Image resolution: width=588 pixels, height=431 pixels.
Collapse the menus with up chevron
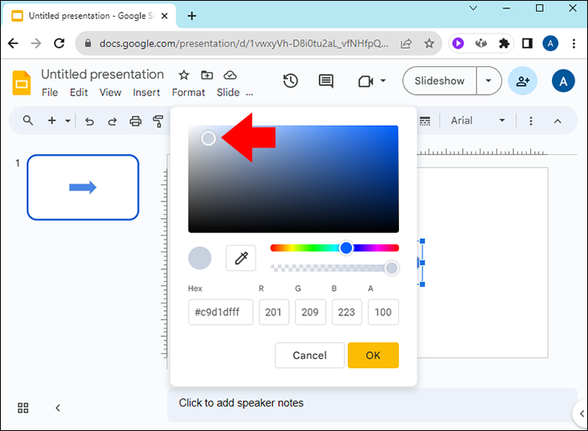pos(558,121)
